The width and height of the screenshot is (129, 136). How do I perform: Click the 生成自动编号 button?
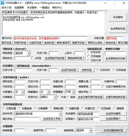tap(113, 114)
